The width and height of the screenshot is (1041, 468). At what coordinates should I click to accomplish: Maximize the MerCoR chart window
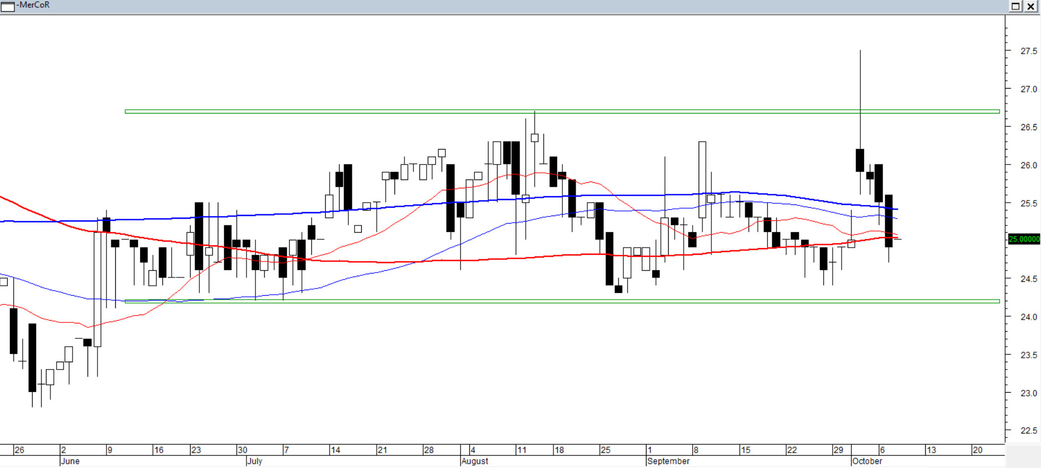[x=1016, y=6]
